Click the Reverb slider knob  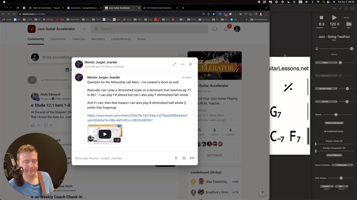(336, 115)
